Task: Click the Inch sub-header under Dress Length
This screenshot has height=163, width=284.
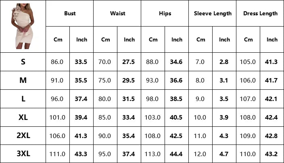Action: click(272, 39)
